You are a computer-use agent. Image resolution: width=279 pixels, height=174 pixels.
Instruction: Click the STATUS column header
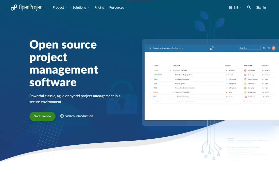(x=228, y=66)
